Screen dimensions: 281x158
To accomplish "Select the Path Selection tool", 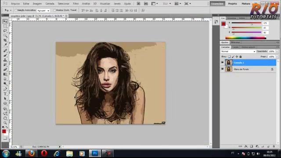I will click(x=5, y=99).
